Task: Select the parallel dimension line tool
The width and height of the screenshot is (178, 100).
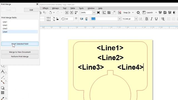Action: click(x=3, y=77)
